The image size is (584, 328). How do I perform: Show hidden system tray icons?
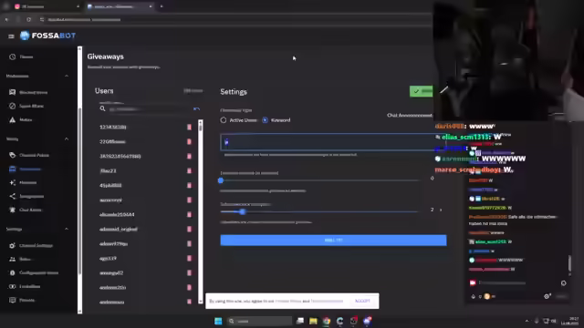pos(527,321)
